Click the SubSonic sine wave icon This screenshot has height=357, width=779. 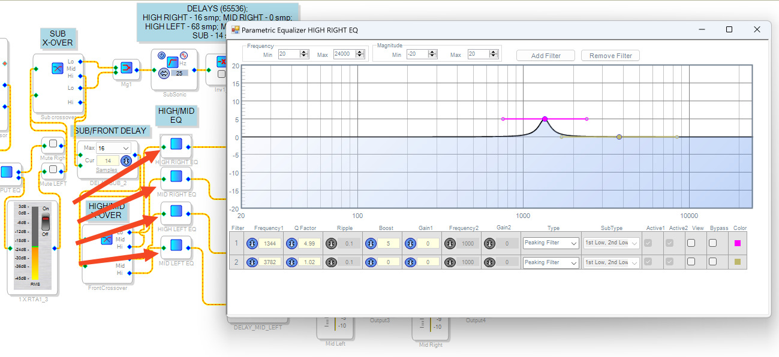point(184,55)
